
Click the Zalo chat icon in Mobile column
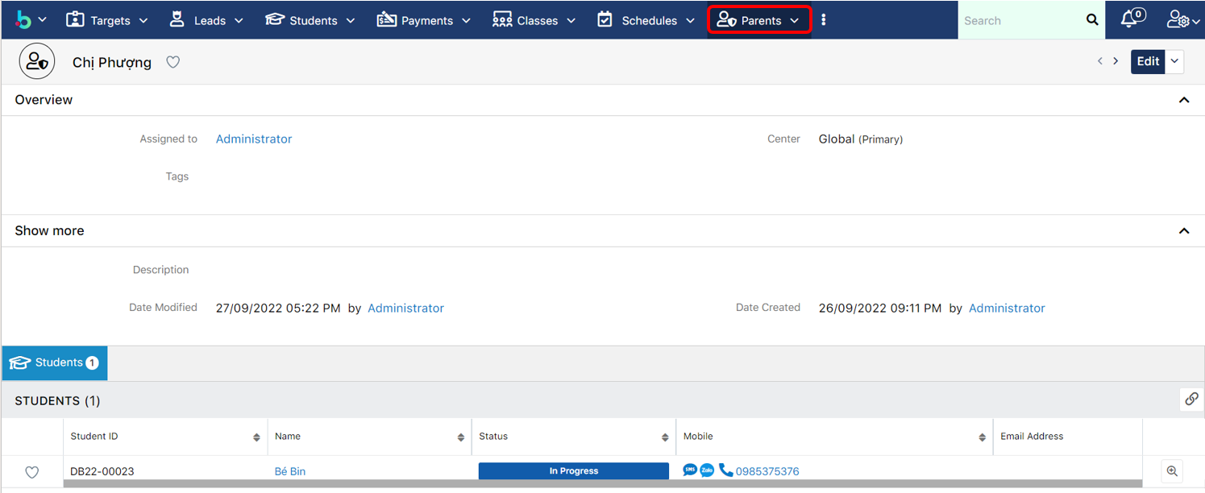(707, 470)
